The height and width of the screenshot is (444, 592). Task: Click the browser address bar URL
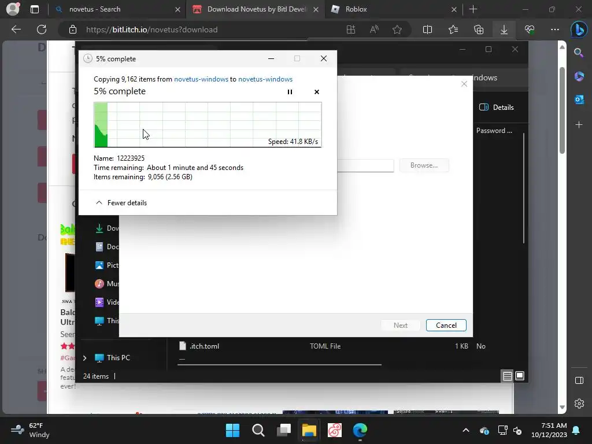pos(151,29)
